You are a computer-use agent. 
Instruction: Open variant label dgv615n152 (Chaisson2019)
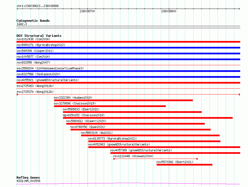[x=84, y=115]
